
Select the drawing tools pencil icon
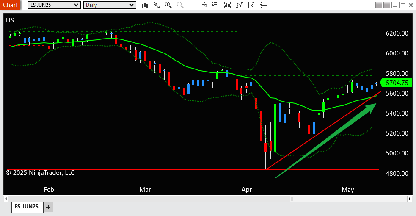point(157,5)
